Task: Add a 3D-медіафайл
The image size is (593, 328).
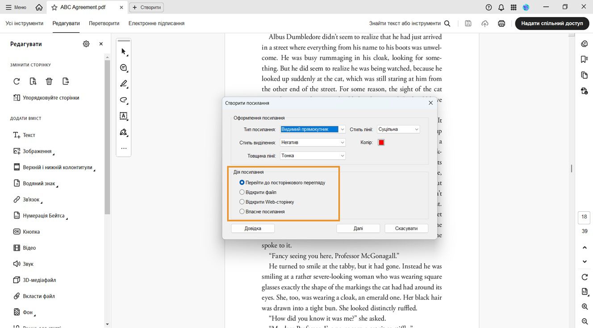Action: pos(34,280)
